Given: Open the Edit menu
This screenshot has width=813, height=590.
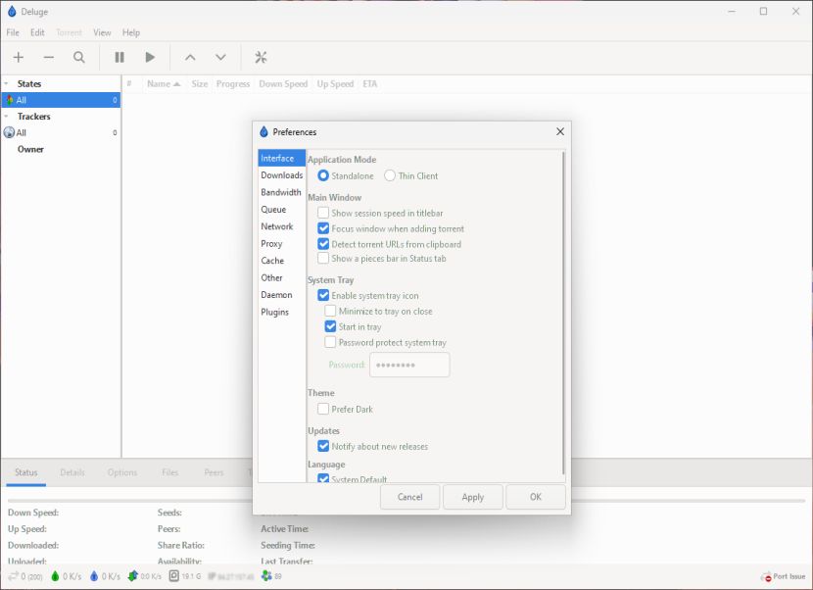Looking at the screenshot, I should (x=37, y=32).
